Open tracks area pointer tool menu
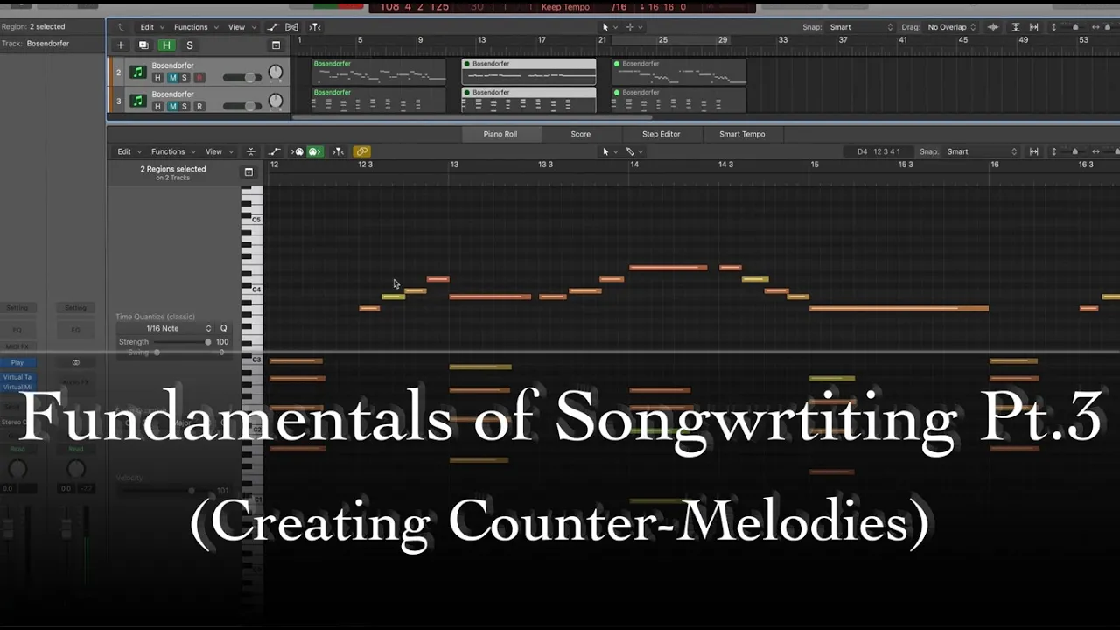Viewport: 1120px width, 630px height. tap(608, 27)
